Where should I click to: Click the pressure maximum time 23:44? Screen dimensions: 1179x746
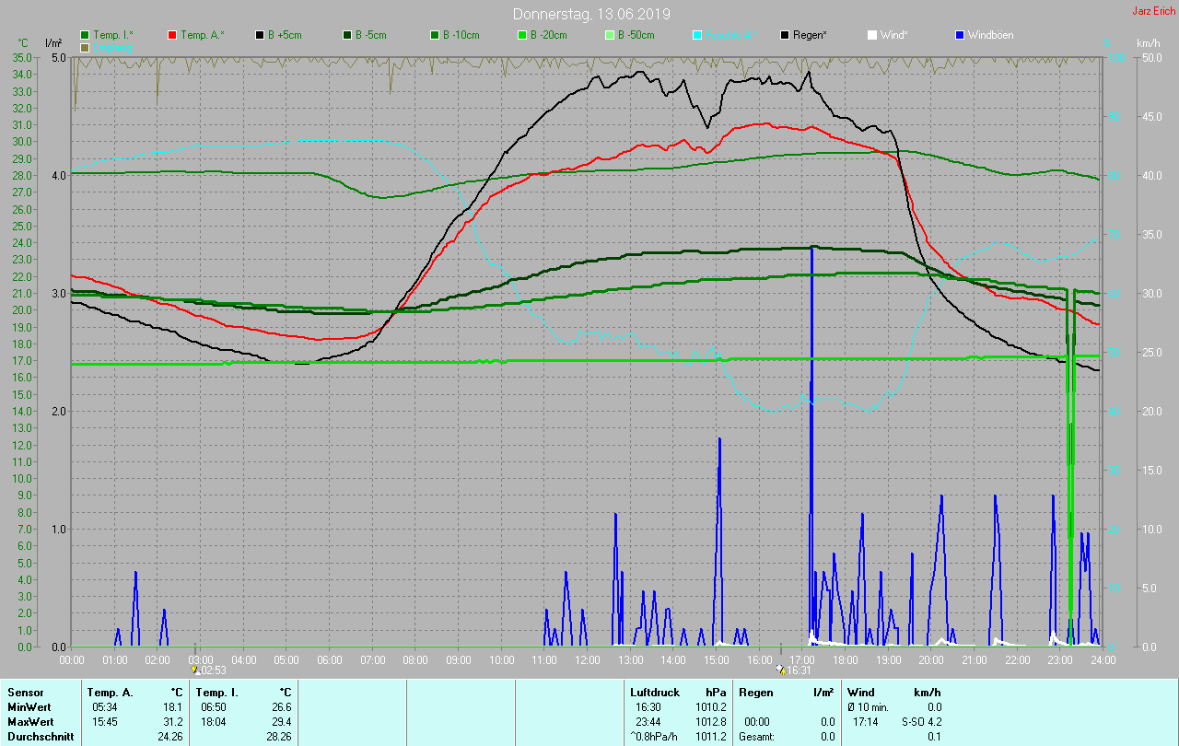(x=648, y=722)
